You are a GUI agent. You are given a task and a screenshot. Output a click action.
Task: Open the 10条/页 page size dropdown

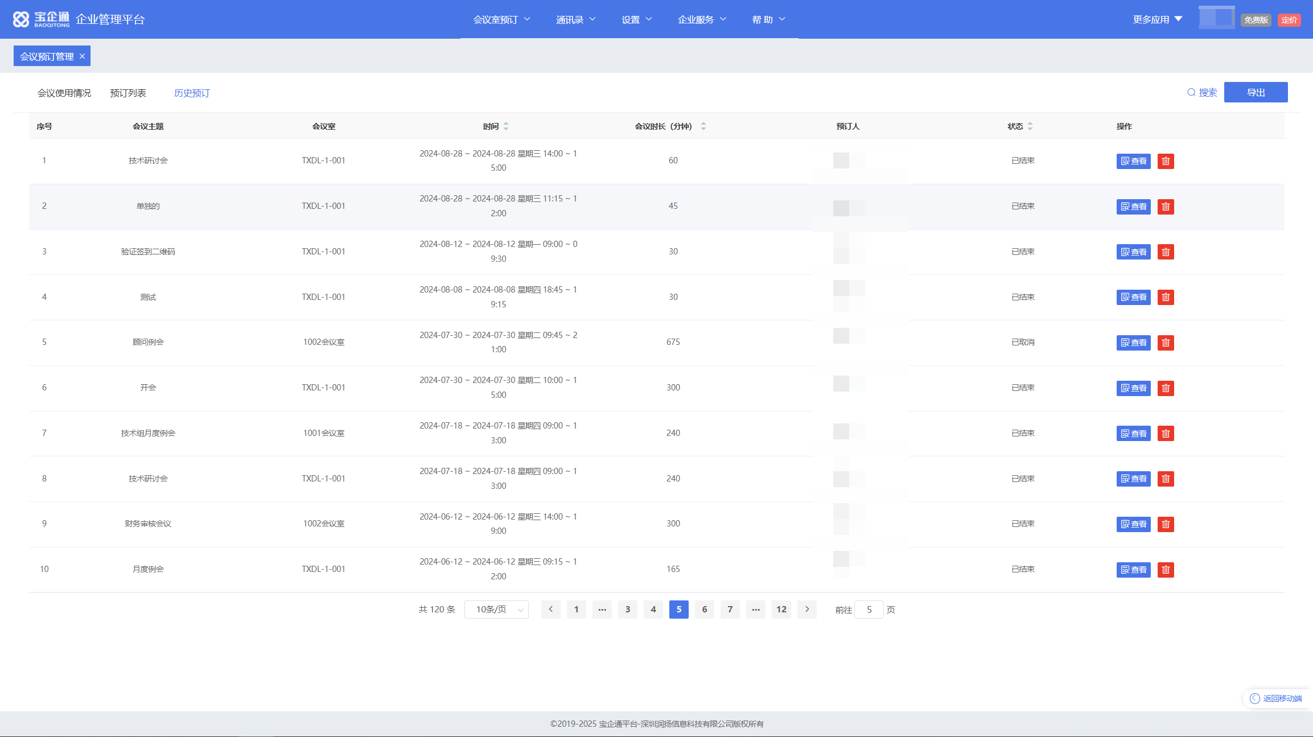[496, 610]
